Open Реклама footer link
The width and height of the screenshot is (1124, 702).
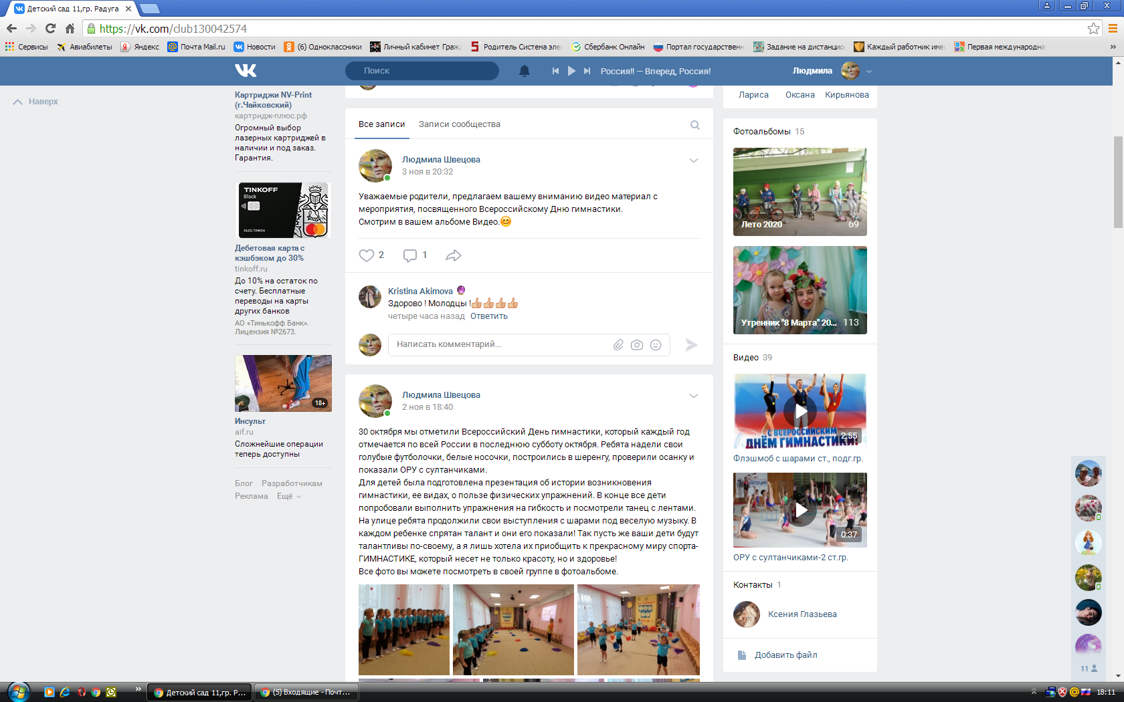point(252,496)
